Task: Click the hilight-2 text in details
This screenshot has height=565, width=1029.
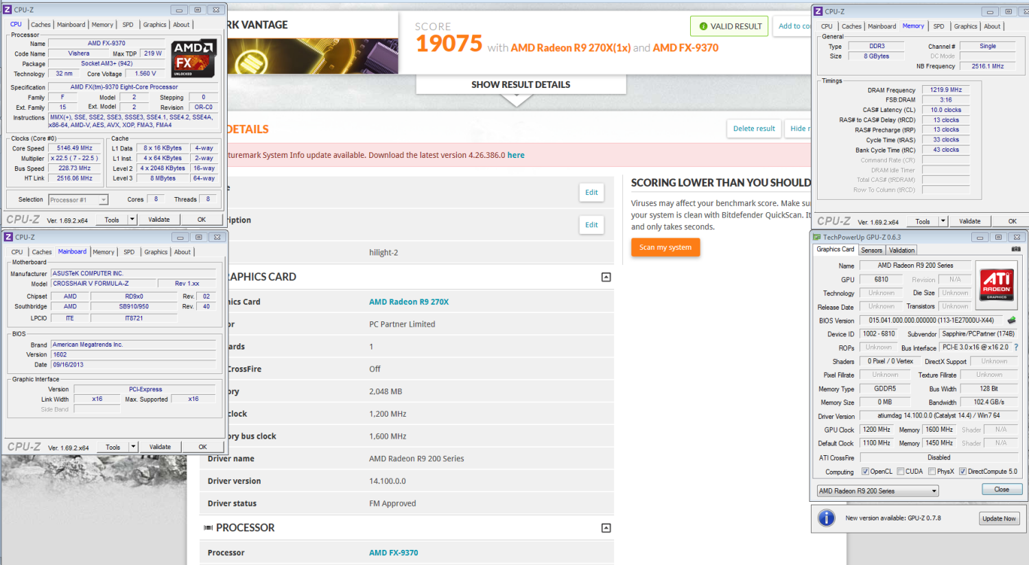Action: coord(383,253)
